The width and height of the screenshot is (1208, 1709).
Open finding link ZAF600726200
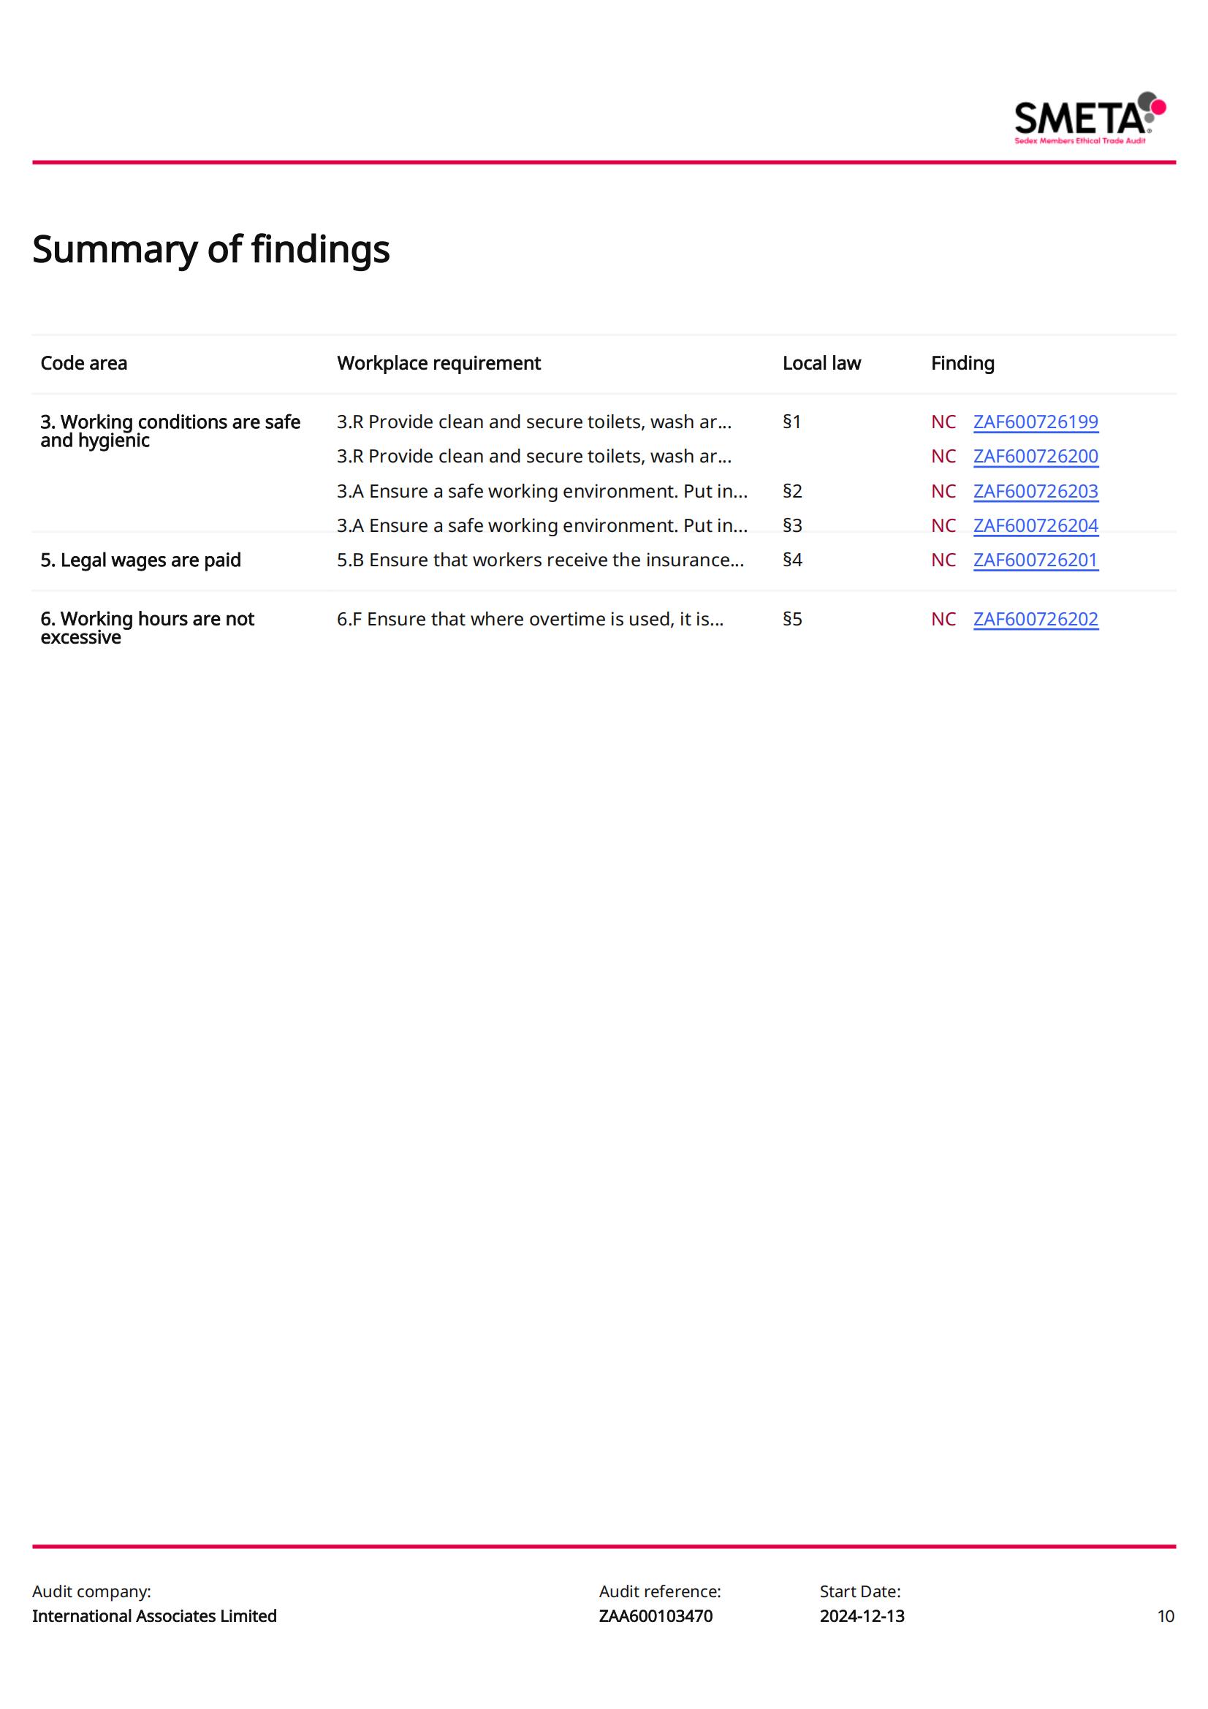pyautogui.click(x=1035, y=455)
